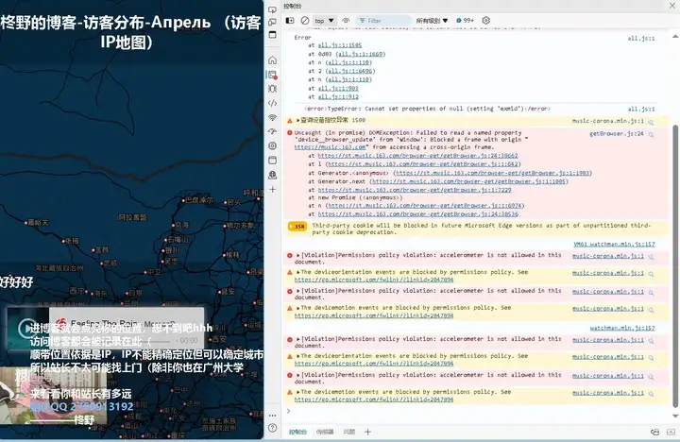Switch to the 问题 drawer tab
Viewport: 680px width, 442px height.
(x=348, y=432)
